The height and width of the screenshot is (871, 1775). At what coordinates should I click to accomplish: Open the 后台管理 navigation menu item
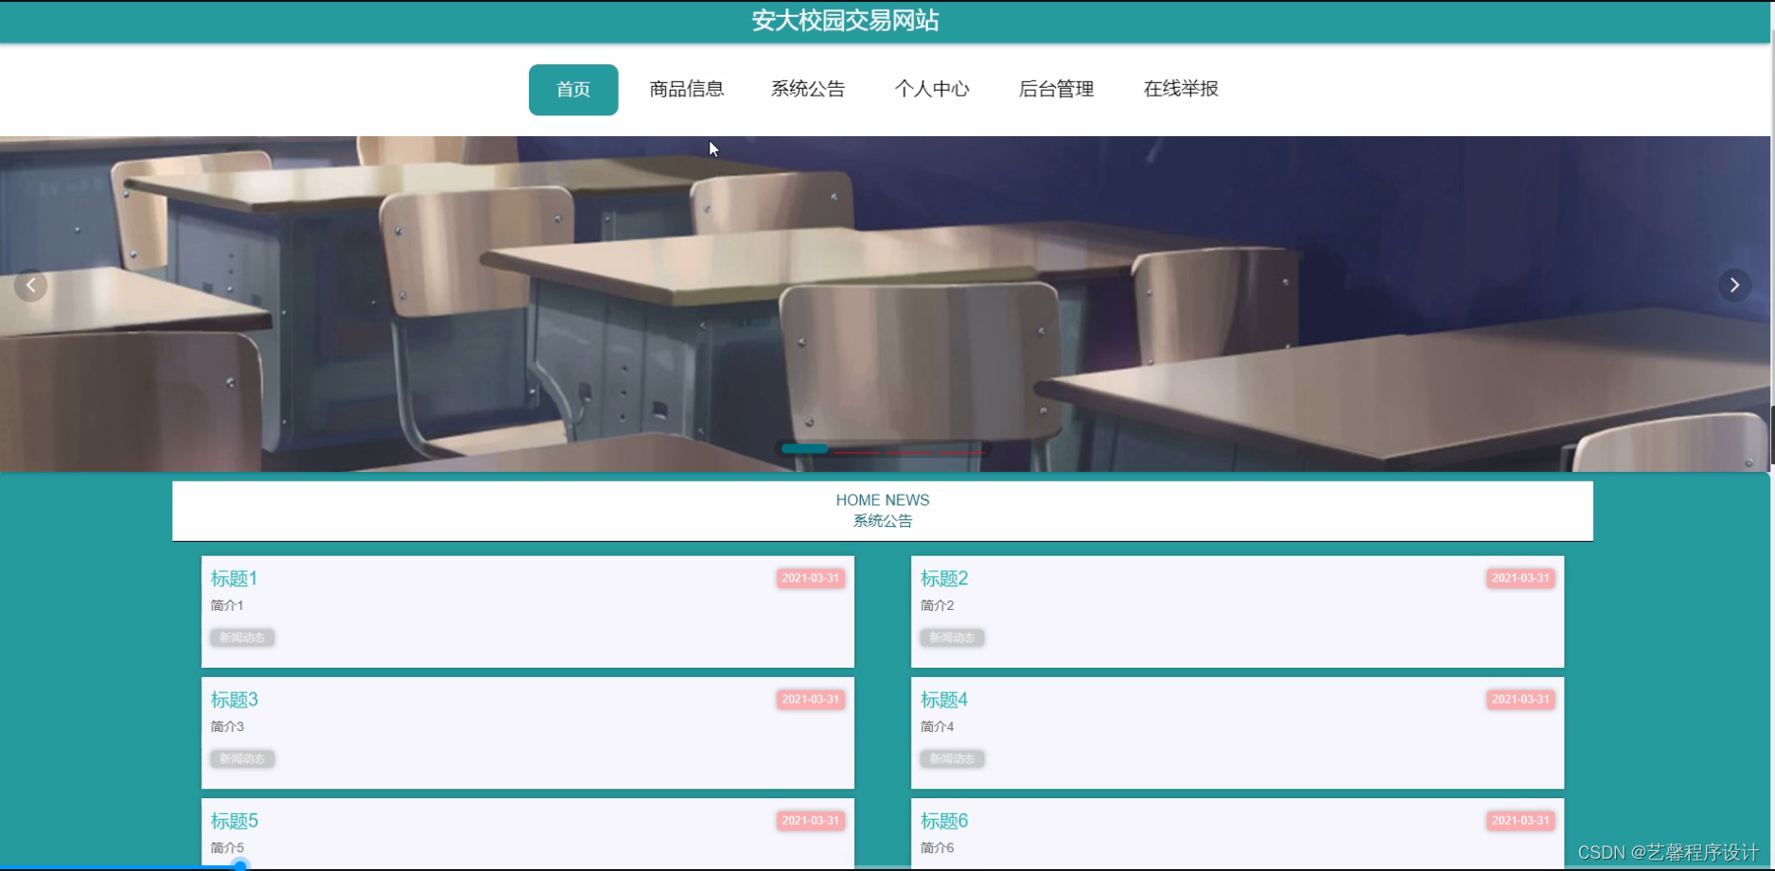pos(1055,89)
